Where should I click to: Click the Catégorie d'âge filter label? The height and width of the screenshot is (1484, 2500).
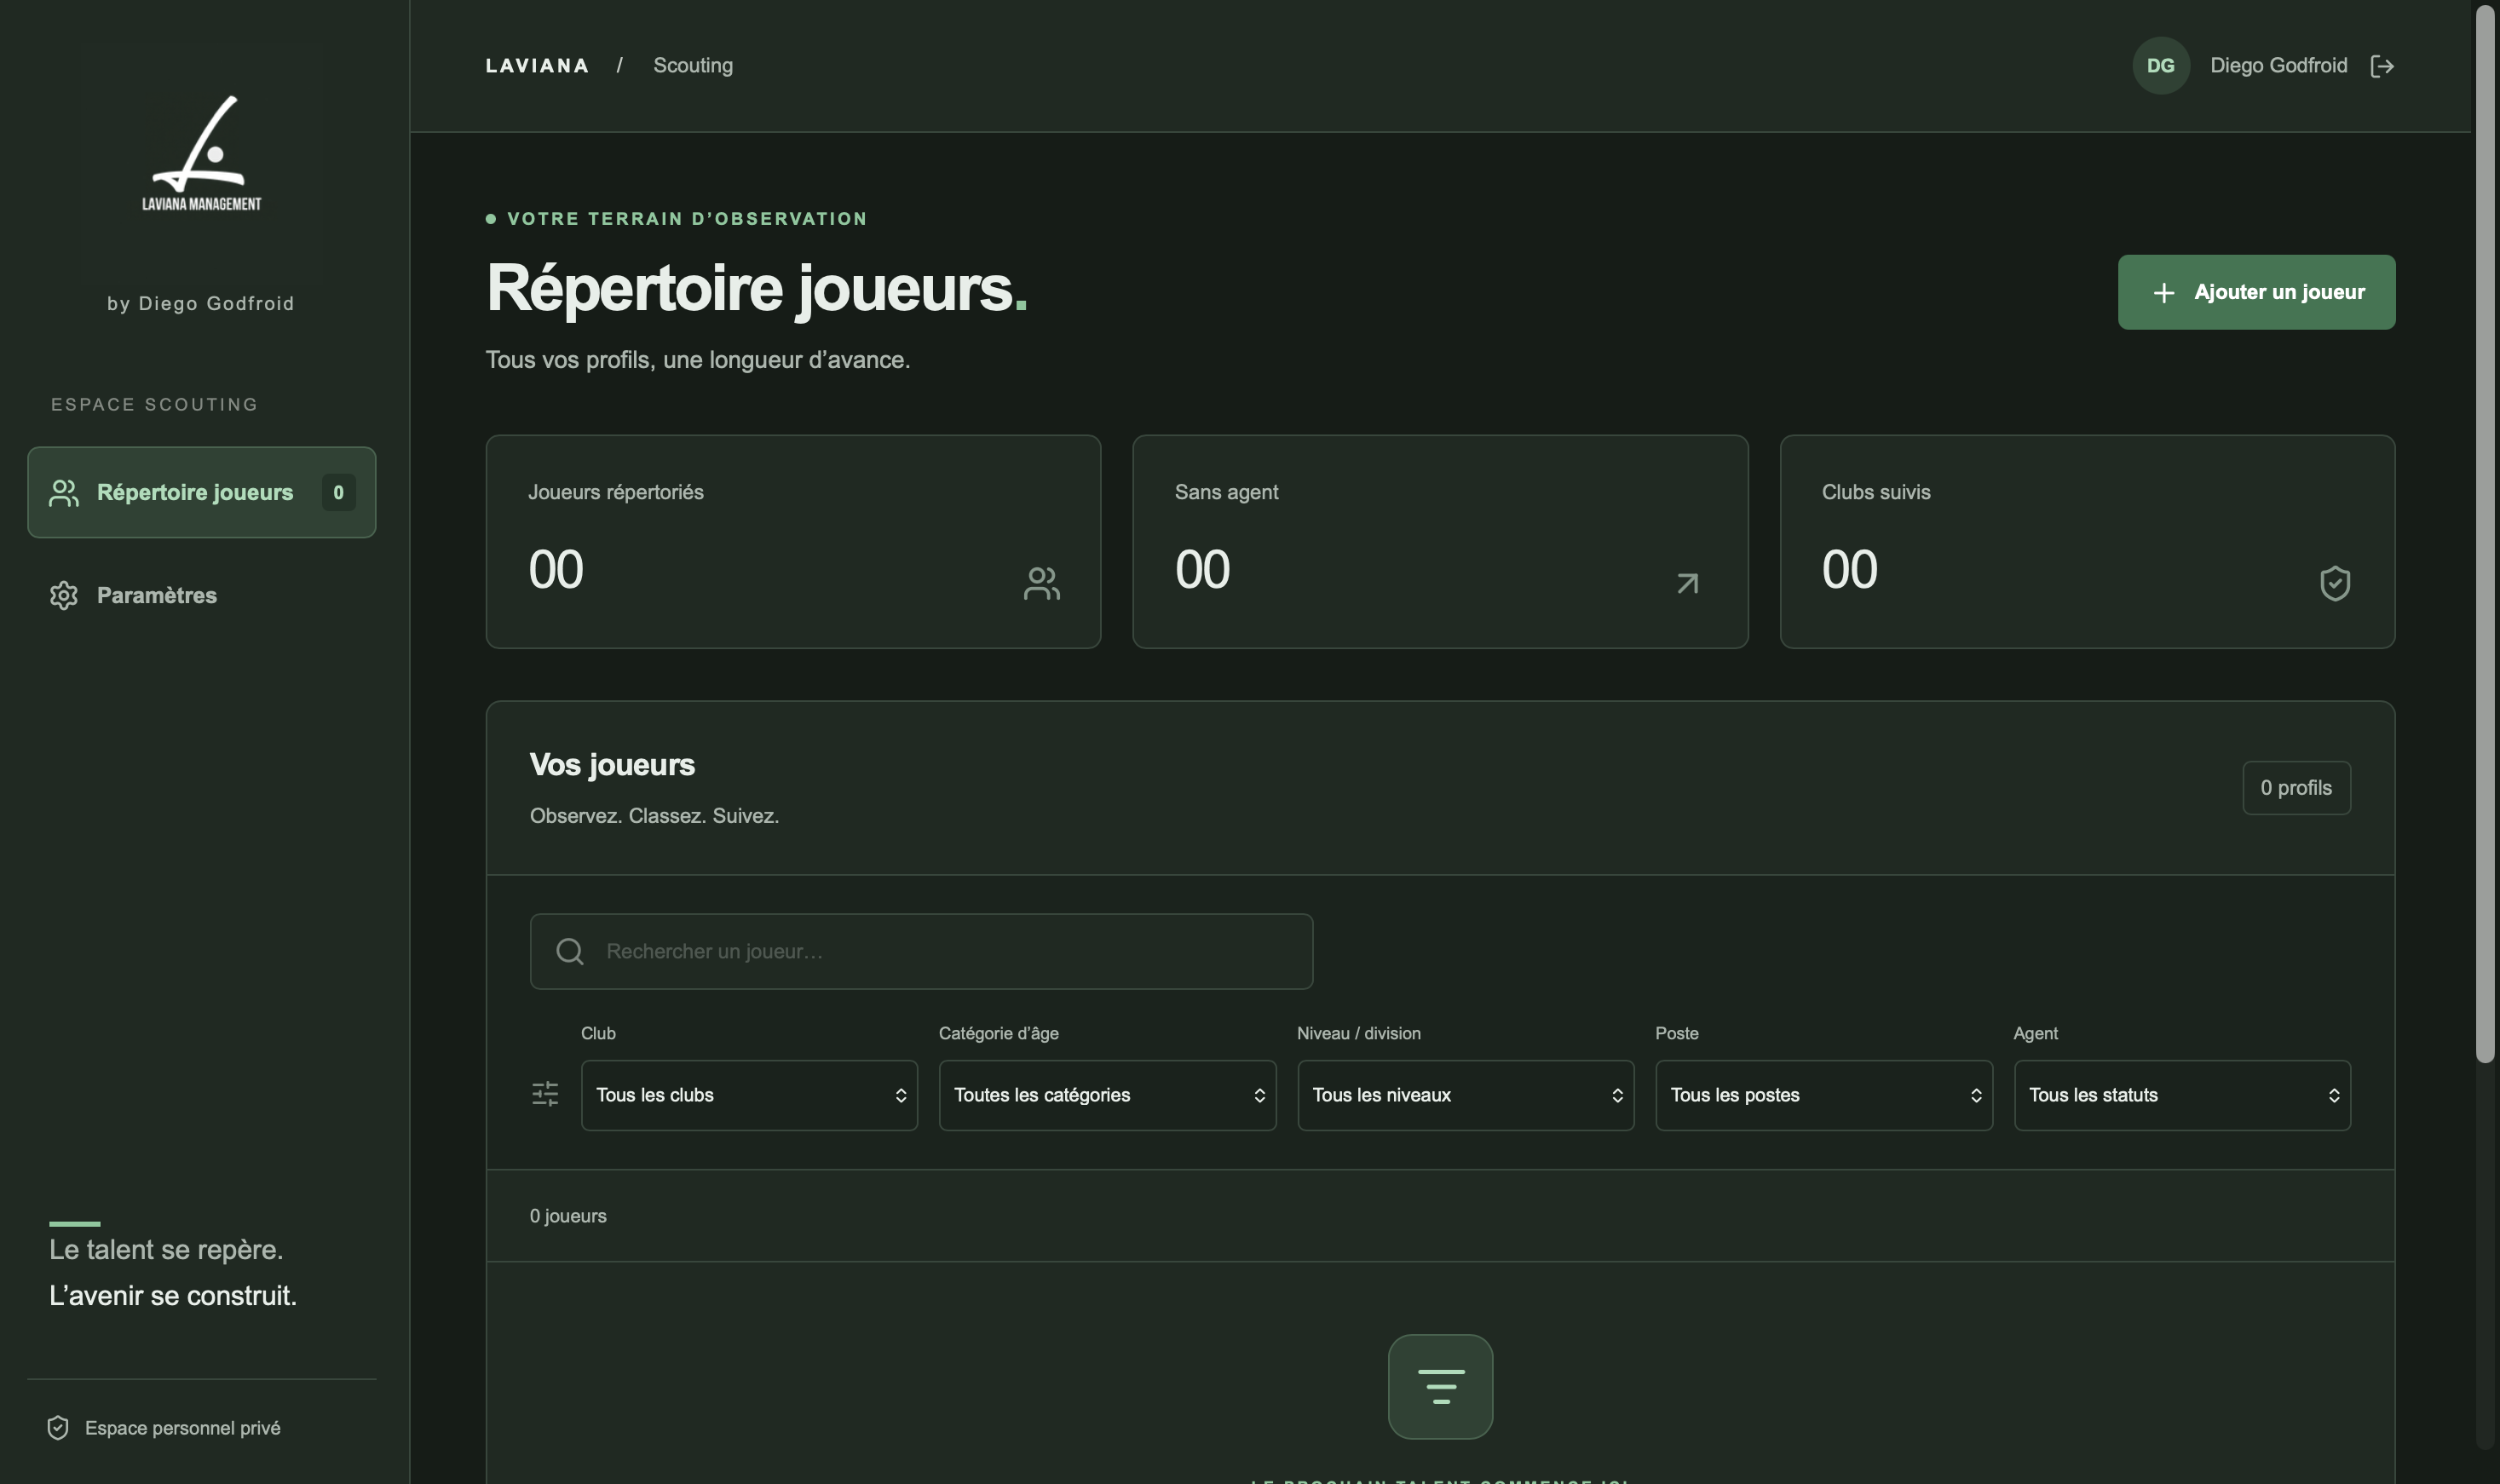pyautogui.click(x=998, y=1033)
